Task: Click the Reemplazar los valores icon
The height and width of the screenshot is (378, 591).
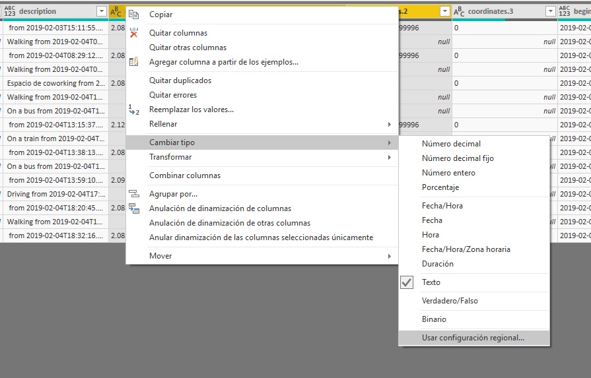Action: click(134, 110)
